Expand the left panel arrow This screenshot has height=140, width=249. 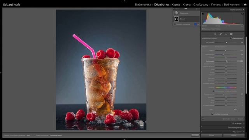(x=1, y=73)
